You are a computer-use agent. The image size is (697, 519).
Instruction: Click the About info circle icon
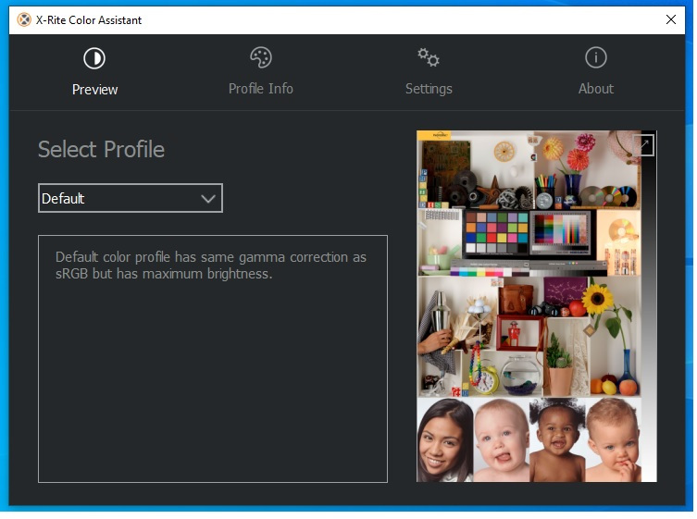click(x=595, y=58)
